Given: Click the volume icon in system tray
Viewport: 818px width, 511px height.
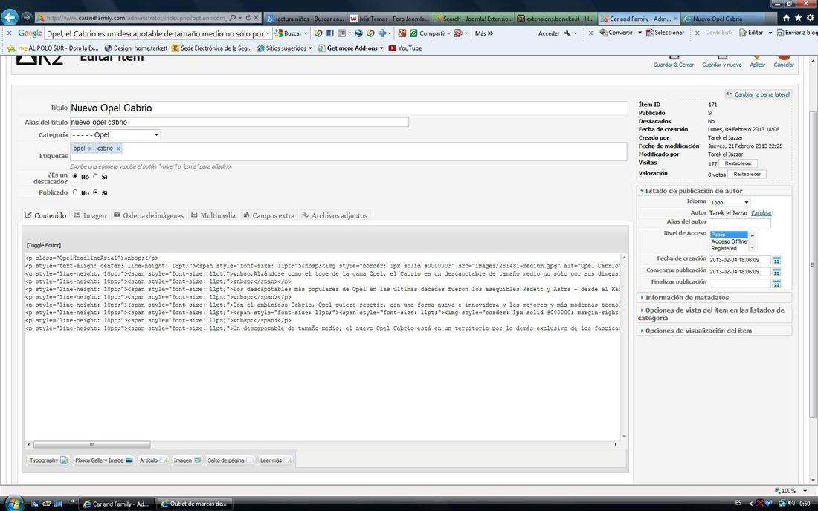Looking at the screenshot, I should 791,503.
